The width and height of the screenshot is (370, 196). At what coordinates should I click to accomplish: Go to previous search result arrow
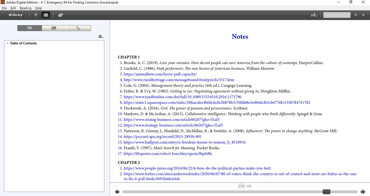[x=355, y=15]
